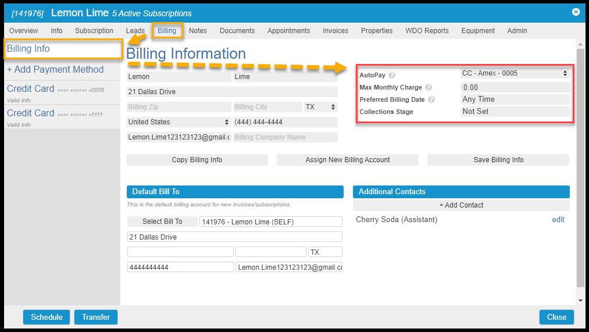Click Assign New Billing Account
589x332 pixels.
coord(347,160)
